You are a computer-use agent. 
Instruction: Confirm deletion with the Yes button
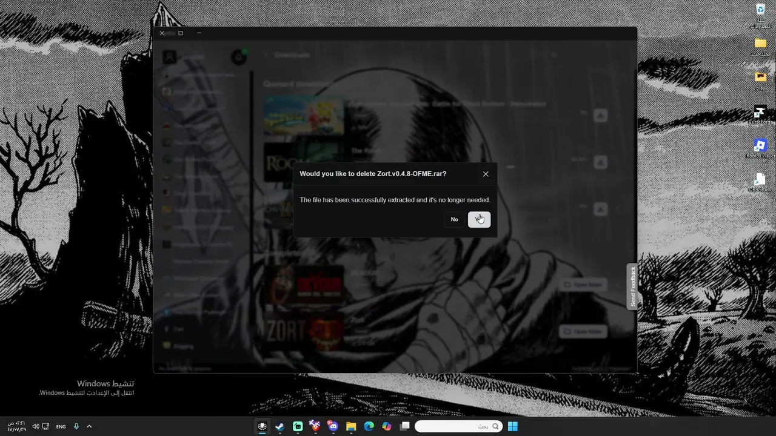coord(479,219)
